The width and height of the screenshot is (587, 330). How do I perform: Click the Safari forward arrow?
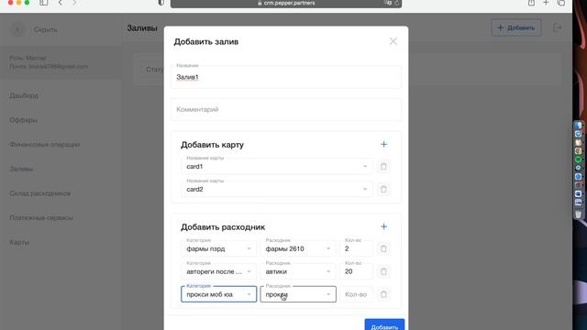[x=74, y=3]
